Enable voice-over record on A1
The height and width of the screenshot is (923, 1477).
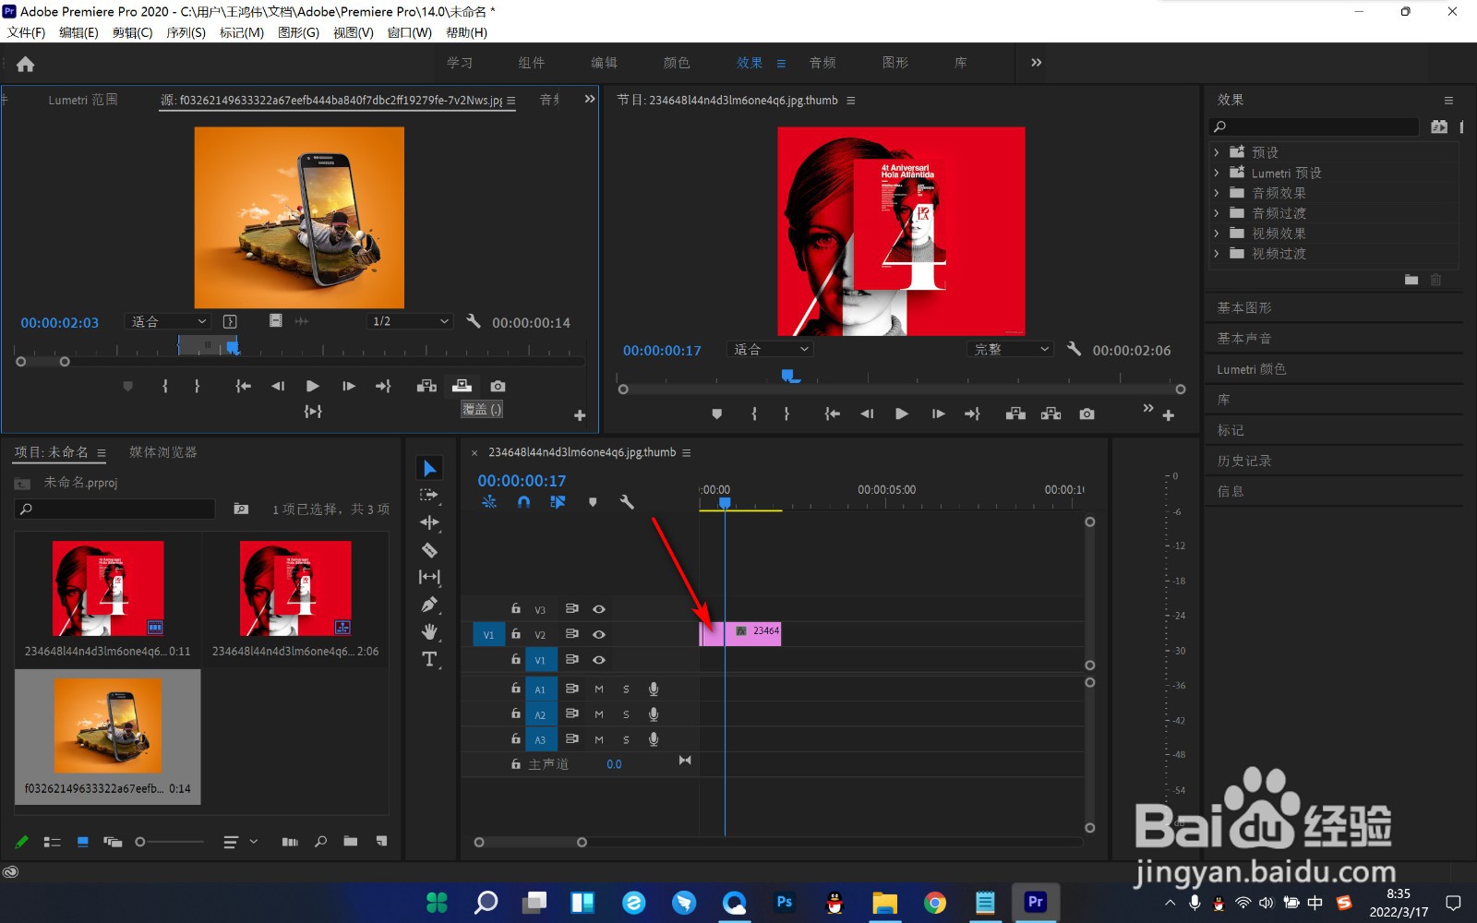[x=654, y=689]
